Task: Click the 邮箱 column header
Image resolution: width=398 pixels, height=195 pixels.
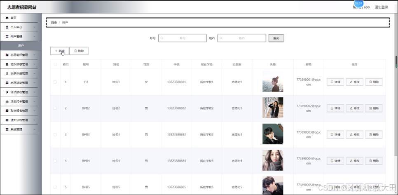Action: coord(309,64)
